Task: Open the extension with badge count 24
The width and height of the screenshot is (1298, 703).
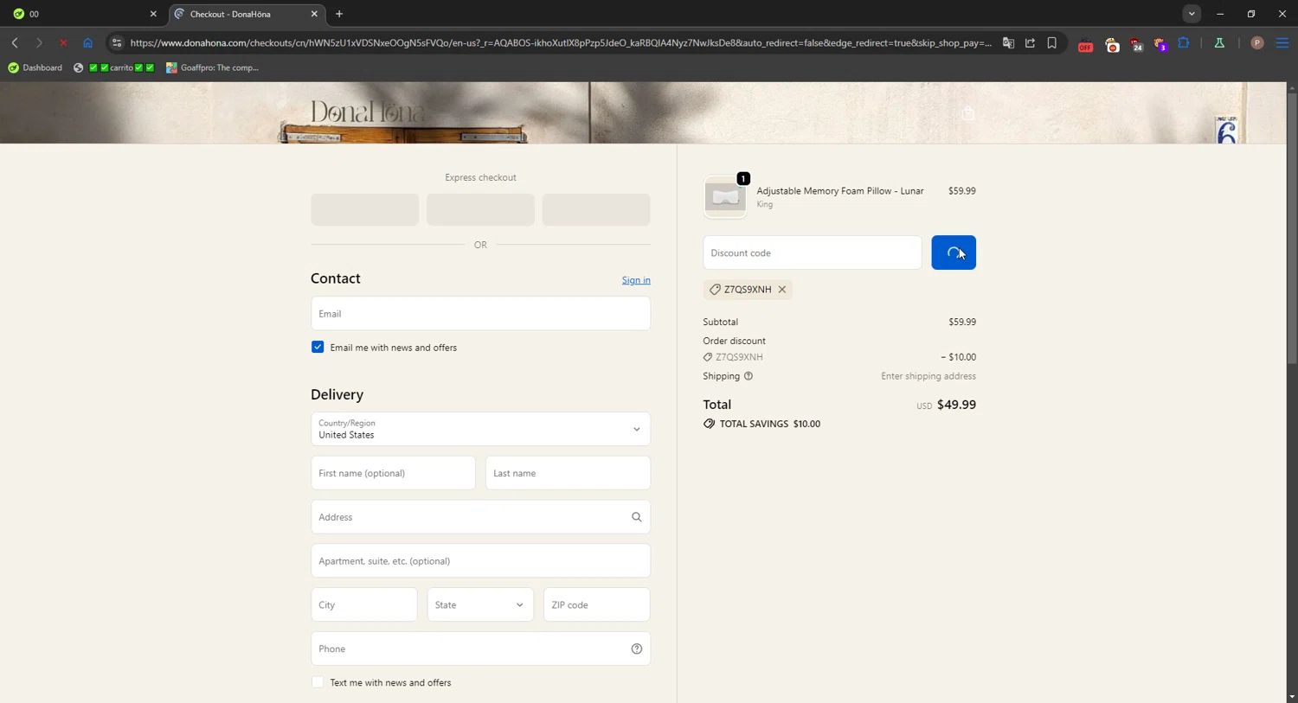Action: tap(1136, 44)
